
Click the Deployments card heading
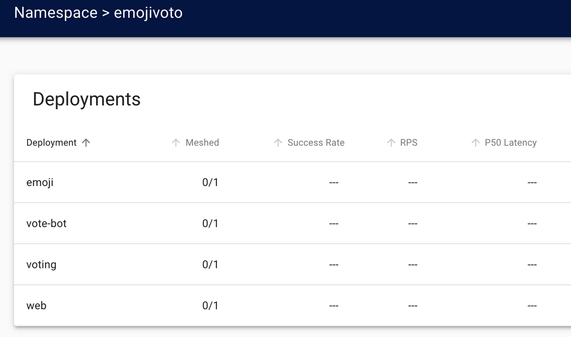(x=87, y=99)
